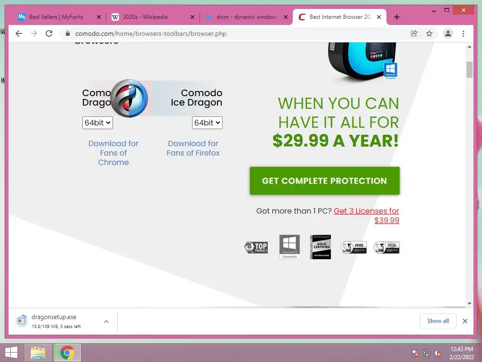Image resolution: width=482 pixels, height=362 pixels.
Task: Click the Windows Compatible badge
Action: (289, 247)
